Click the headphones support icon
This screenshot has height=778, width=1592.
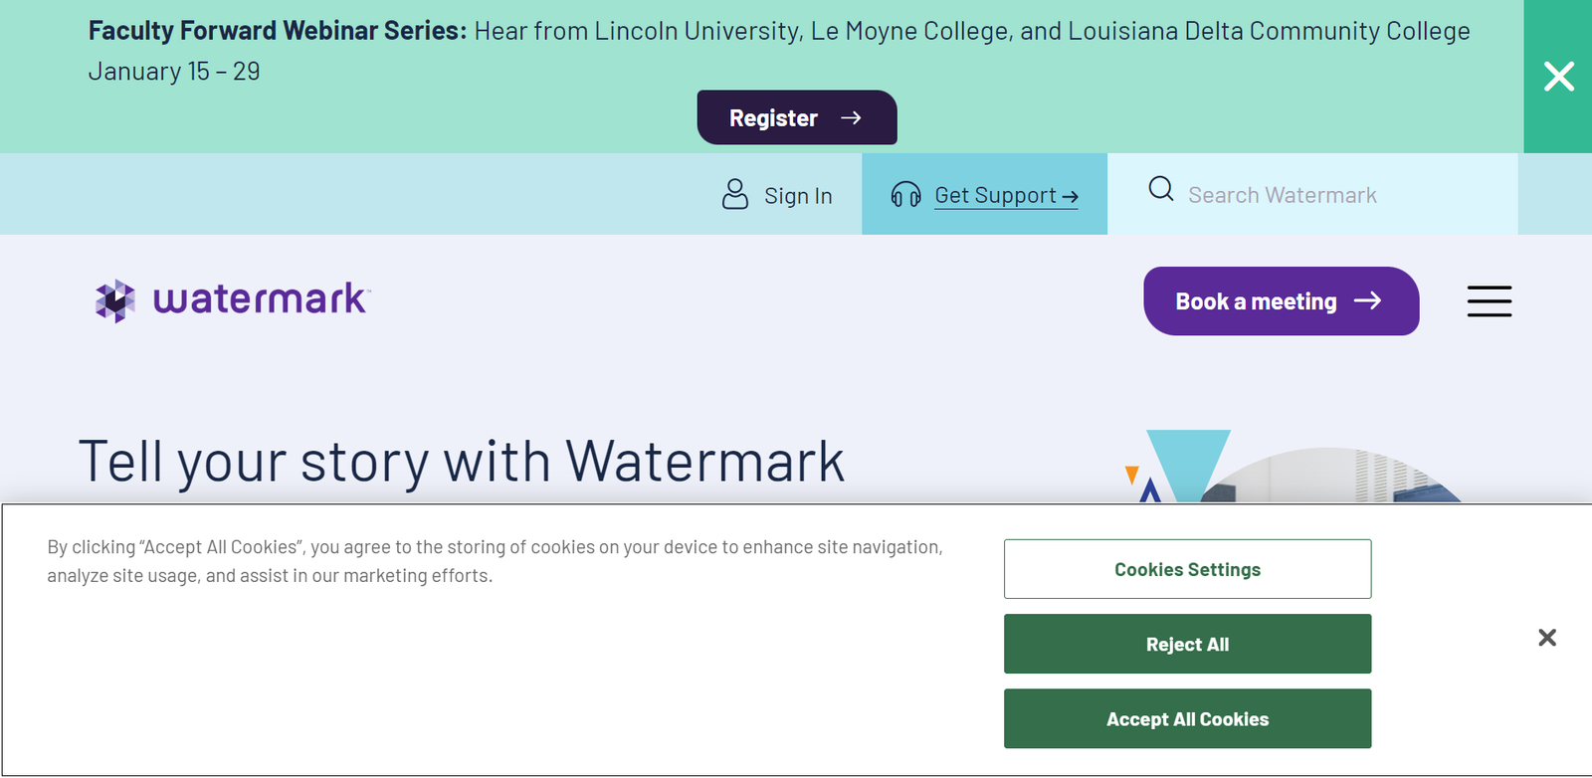pyautogui.click(x=905, y=194)
